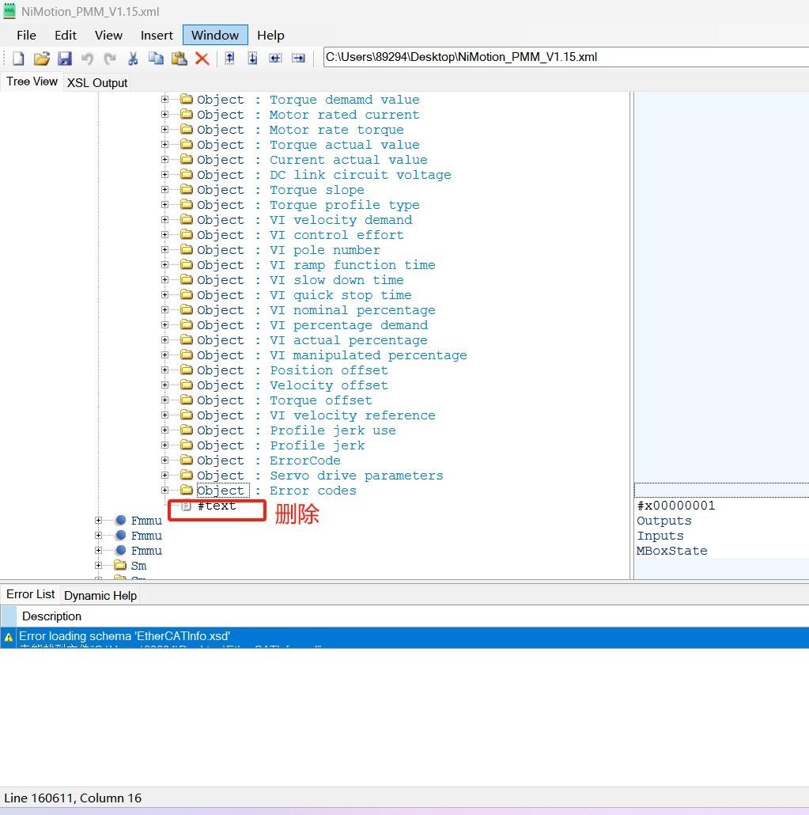Click the XML app icon in title bar
The image size is (809, 815).
point(9,11)
